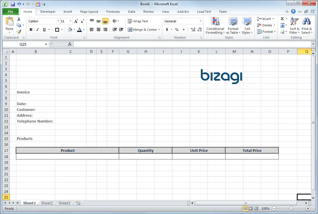Screen dimensions: 318x214
Task: Open the File tab
Action: (x=10, y=12)
